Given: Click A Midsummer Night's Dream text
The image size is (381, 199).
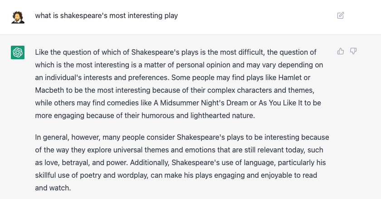Looking at the screenshot, I should click(x=200, y=103).
